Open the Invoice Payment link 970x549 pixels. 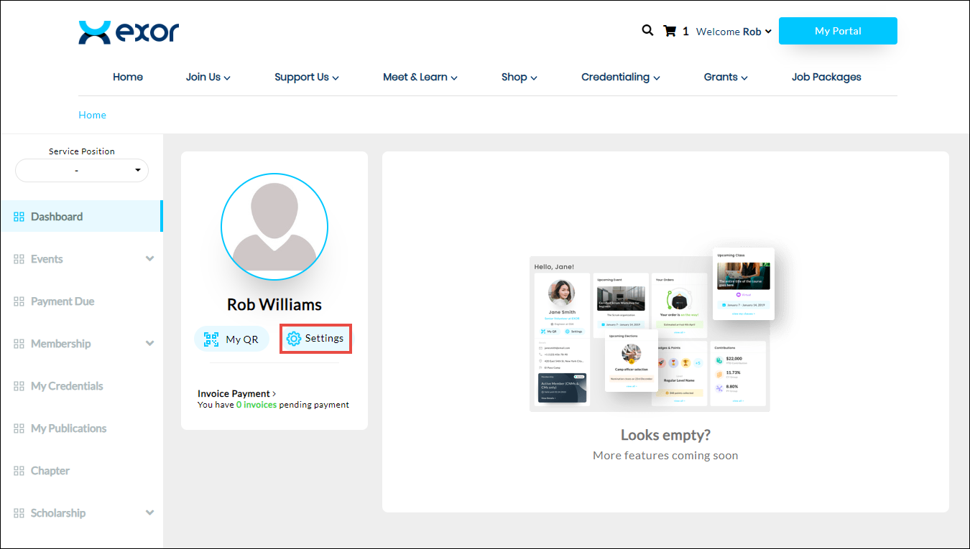click(236, 394)
